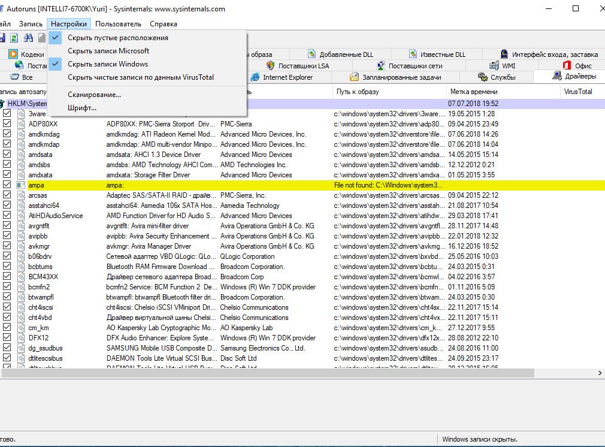This screenshot has width=605, height=447.
Task: Select the avkmgr entry name
Action: click(x=39, y=246)
